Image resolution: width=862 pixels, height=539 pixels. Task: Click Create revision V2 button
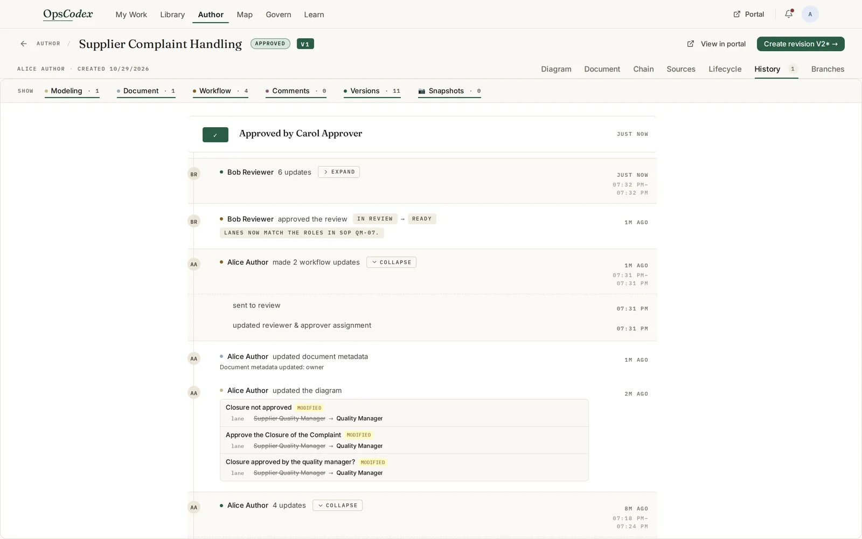(x=801, y=44)
